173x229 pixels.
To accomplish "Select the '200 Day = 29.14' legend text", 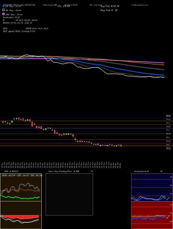I will [x=14, y=15].
